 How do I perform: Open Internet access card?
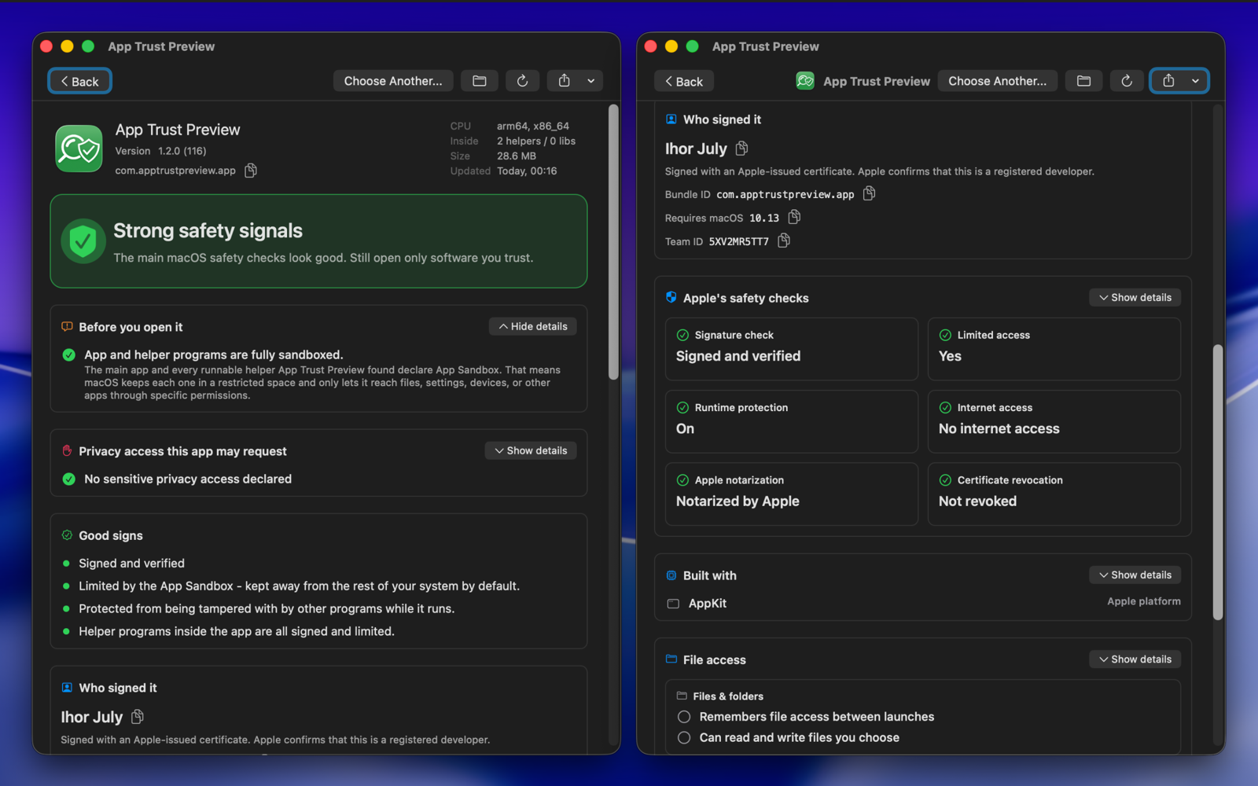click(1054, 421)
